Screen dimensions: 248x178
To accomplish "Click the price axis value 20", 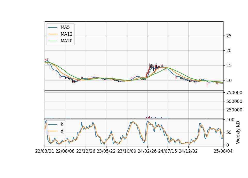I will click(229, 51).
